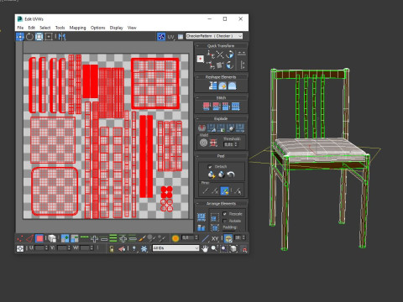The image size is (403, 302).
Task: Open the All IDs material dropdown
Action: (x=175, y=248)
